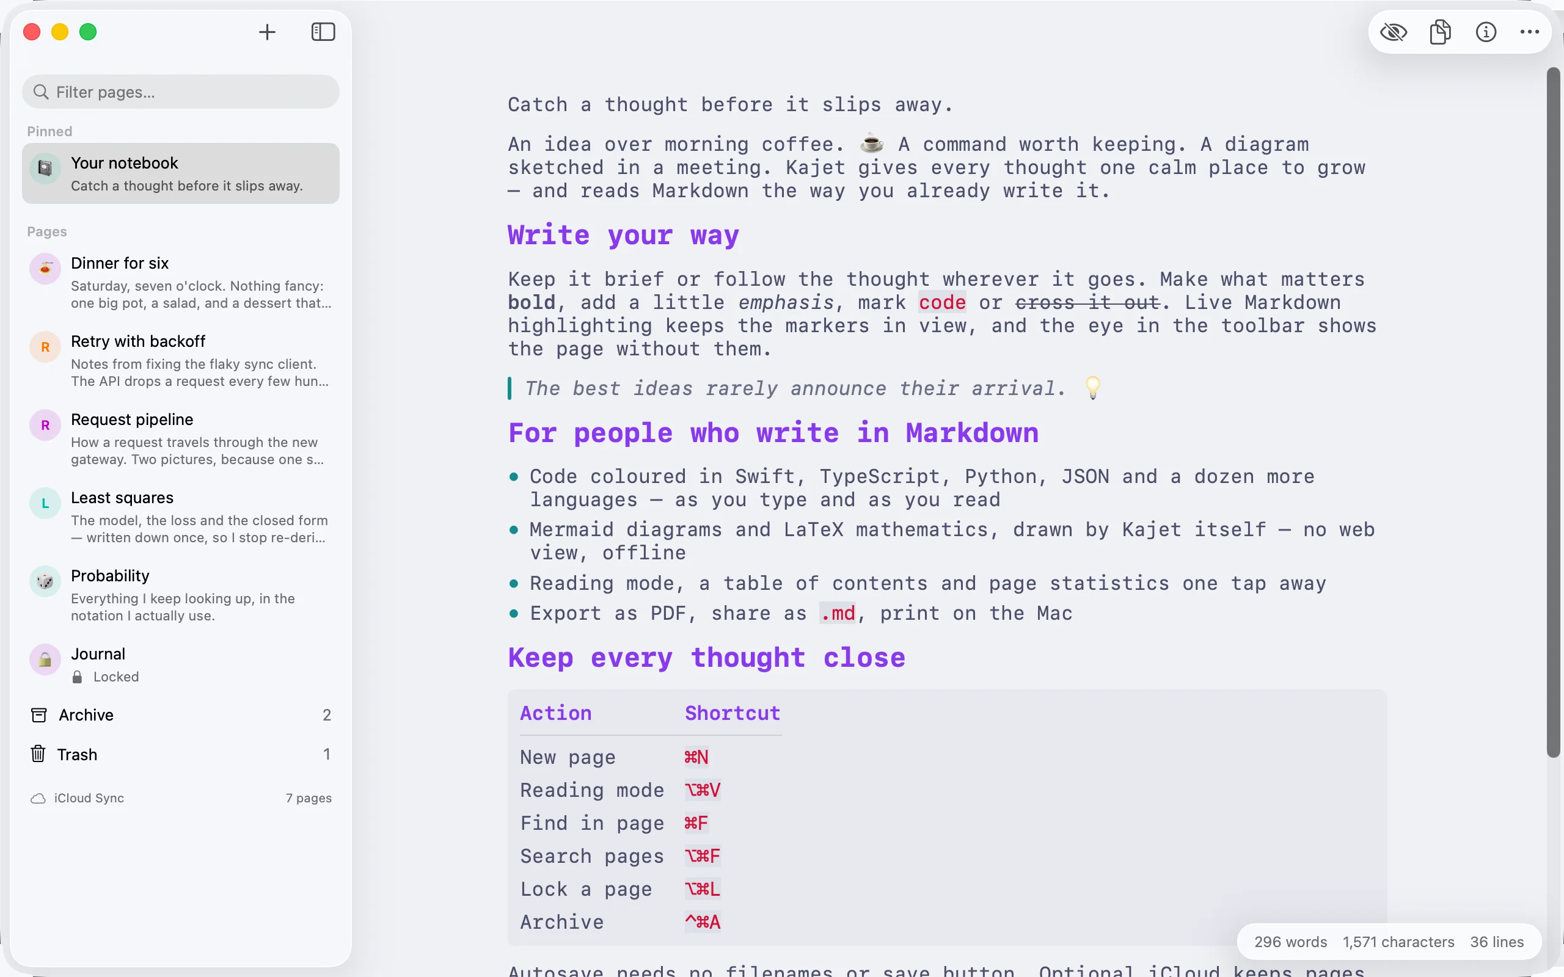Click the dice icon for Probability
Viewport: 1564px width, 977px height.
(x=45, y=581)
